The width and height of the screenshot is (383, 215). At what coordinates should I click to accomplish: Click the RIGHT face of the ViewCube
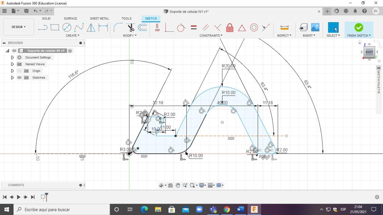[x=369, y=52]
